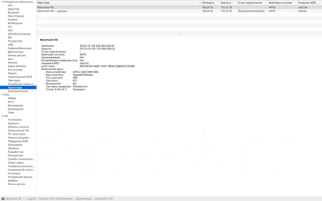Sort by Точка подключения column header
The width and height of the screenshot is (322, 201).
(250, 3)
